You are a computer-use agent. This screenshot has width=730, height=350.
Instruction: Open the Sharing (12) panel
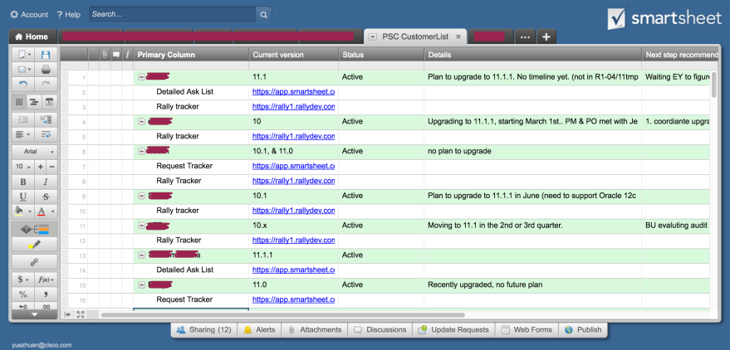[x=204, y=330]
